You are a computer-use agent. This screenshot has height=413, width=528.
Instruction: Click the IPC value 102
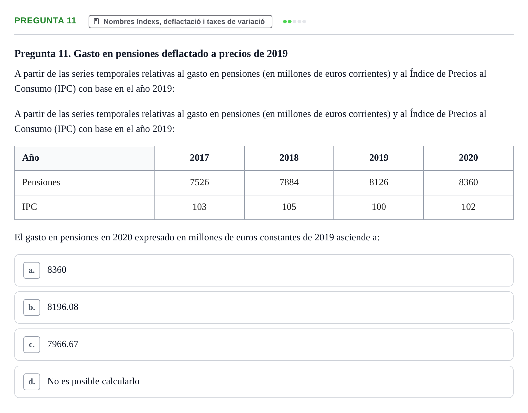468,207
